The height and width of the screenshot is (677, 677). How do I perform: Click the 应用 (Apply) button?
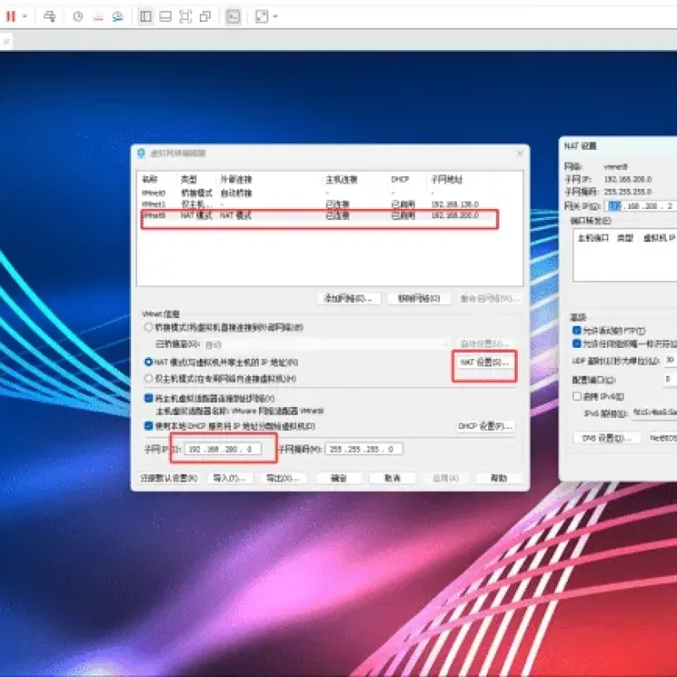[446, 478]
